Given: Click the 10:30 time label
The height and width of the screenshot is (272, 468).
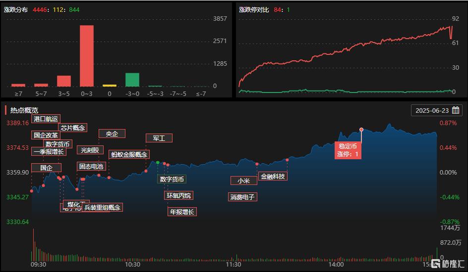Looking at the screenshot, I should point(132,264).
